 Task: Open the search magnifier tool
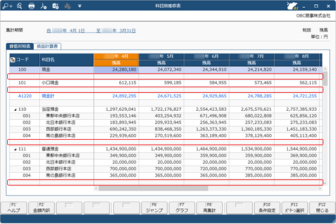click(x=19, y=6)
